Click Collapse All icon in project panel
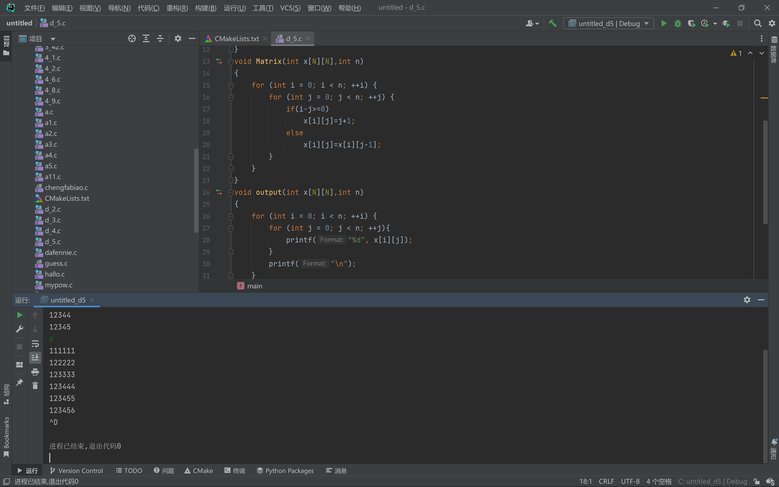This screenshot has height=487, width=779. 160,39
